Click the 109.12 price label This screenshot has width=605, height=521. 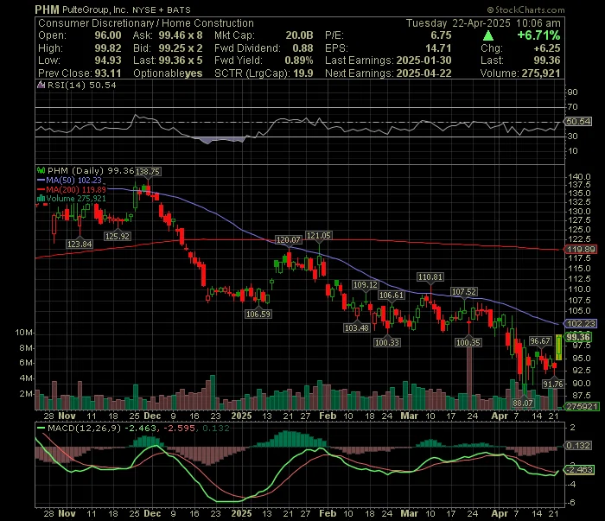(x=366, y=284)
